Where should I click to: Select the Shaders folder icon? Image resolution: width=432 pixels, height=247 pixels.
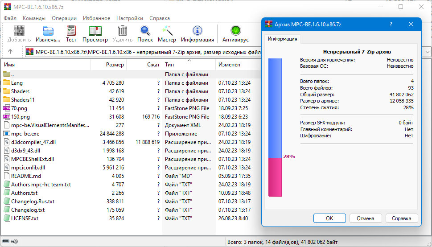pyautogui.click(x=7, y=91)
